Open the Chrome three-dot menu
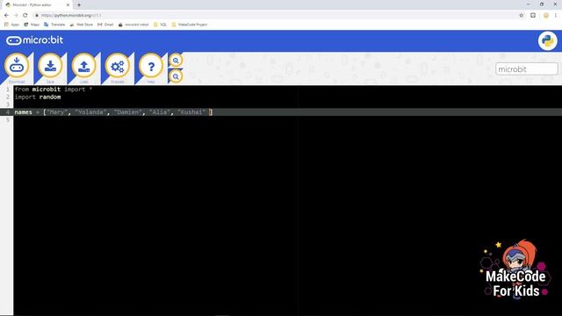 pos(556,16)
